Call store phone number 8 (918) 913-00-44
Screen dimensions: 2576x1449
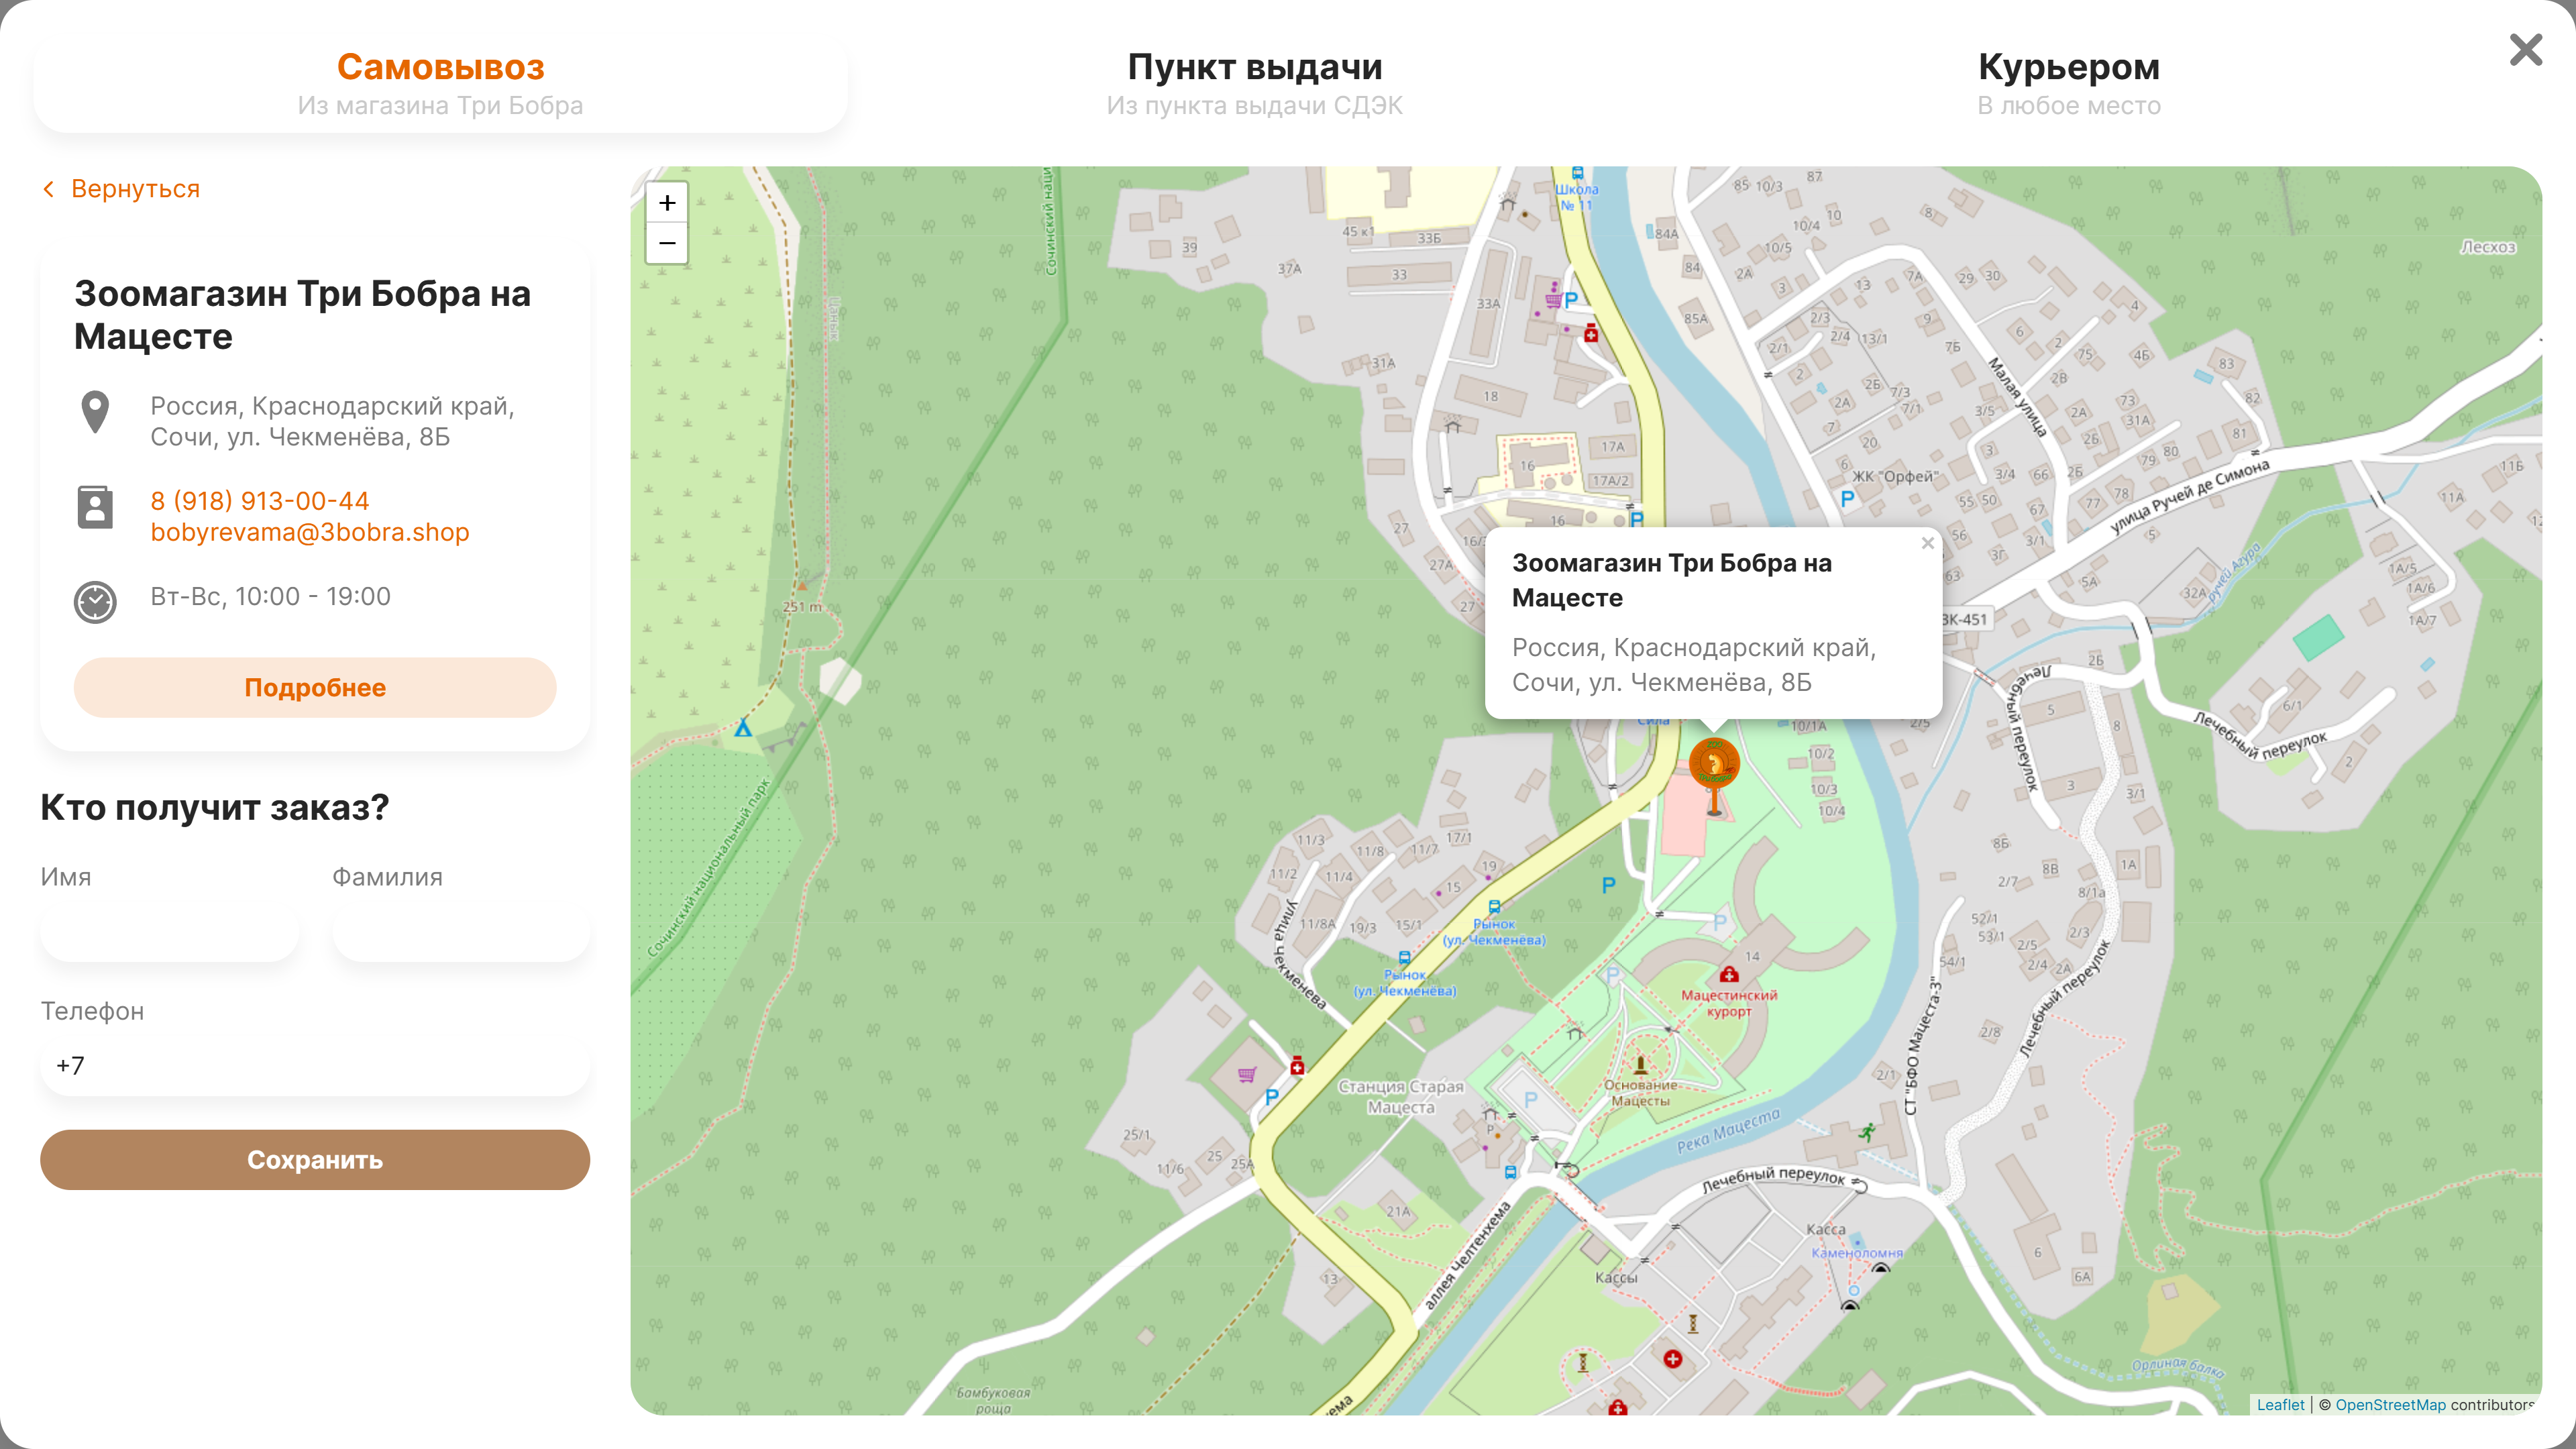260,501
